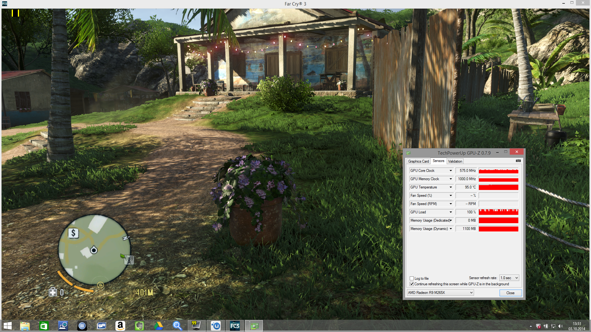
Task: Click the GPU-Z screenshot camera icon
Action: click(x=518, y=161)
